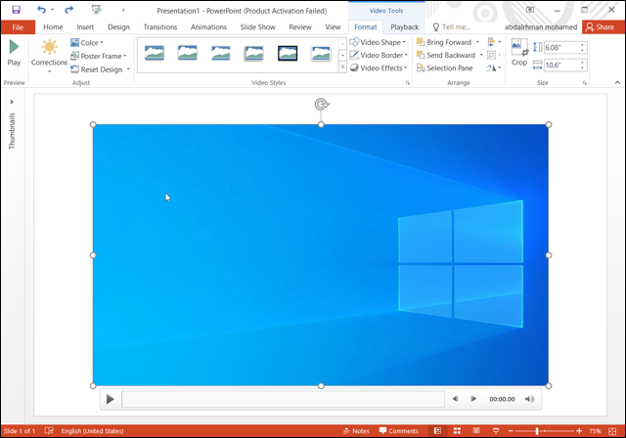Switch to the Home tab
This screenshot has width=626, height=438.
point(53,27)
